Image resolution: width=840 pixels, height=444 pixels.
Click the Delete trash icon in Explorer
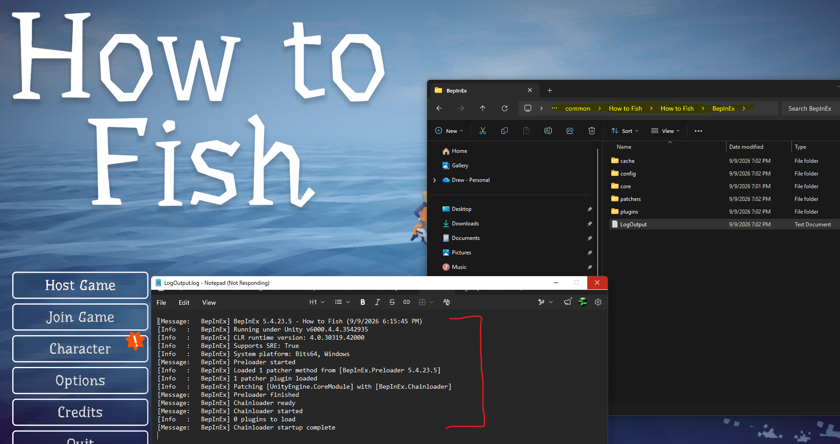(592, 131)
